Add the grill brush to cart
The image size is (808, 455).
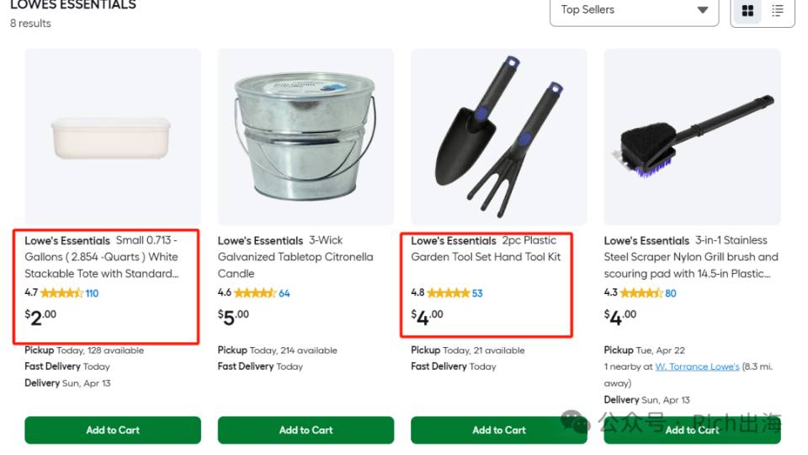coord(692,430)
